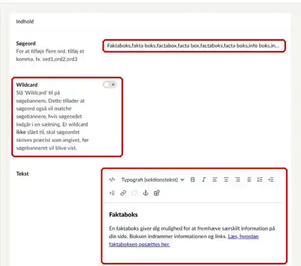Image resolution: width=301 pixels, height=266 pixels.
Task: Justify the text alignment
Action: tap(249, 180)
